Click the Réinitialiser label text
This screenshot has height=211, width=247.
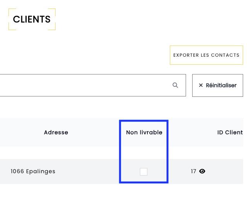(x=221, y=85)
